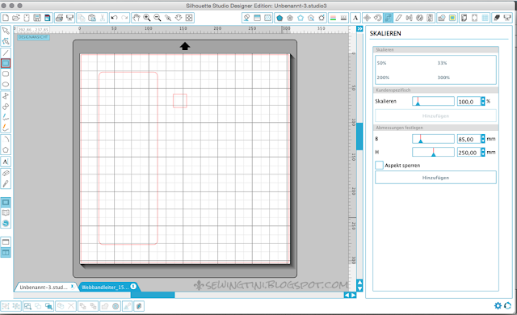Select the arrow selection tool

point(6,31)
